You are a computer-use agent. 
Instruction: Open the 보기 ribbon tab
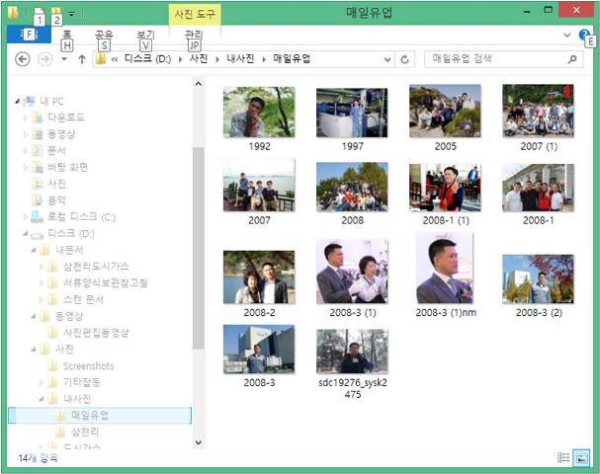click(x=145, y=35)
